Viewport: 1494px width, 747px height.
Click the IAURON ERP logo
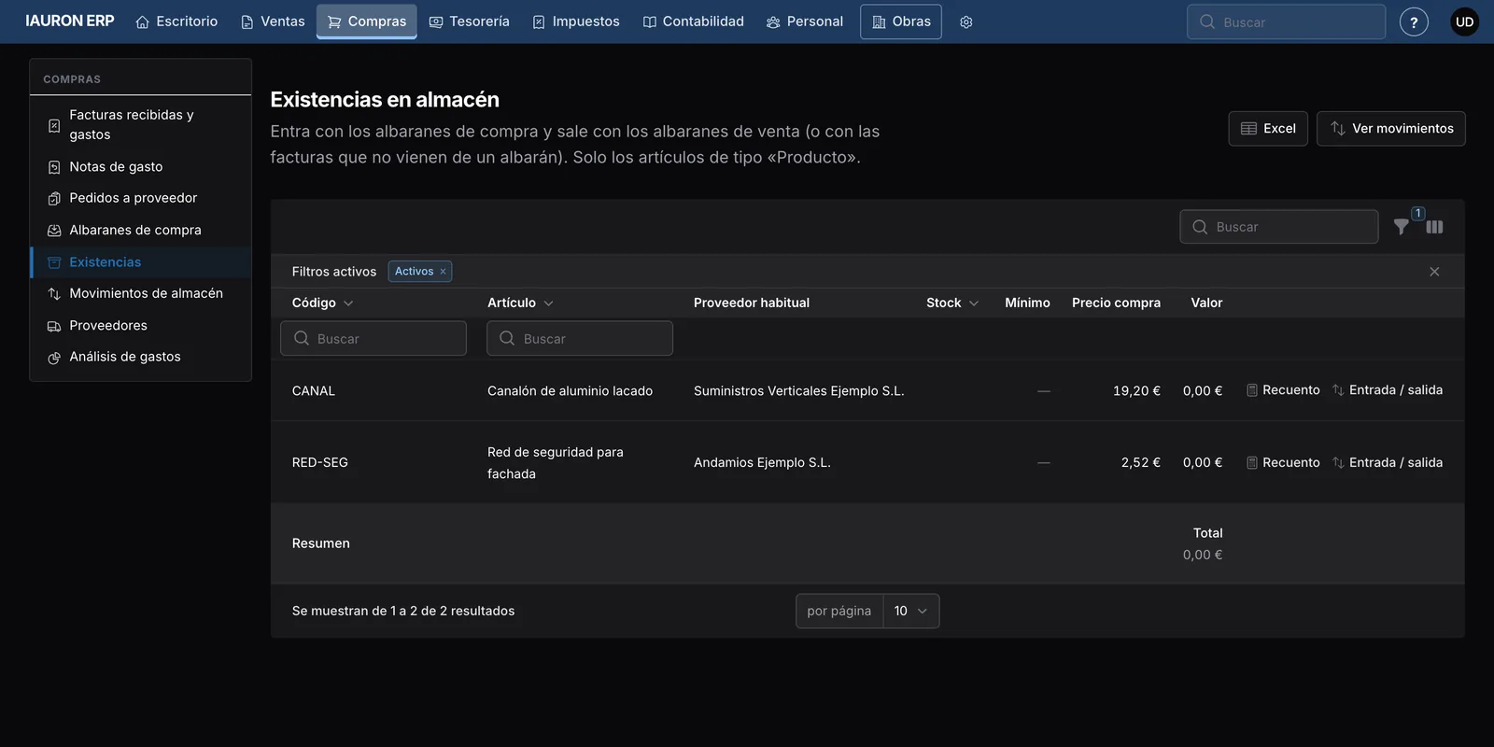click(70, 21)
